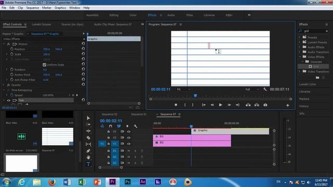This screenshot has height=187, width=333.
Task: Select the Slip tool
Action: click(88, 144)
